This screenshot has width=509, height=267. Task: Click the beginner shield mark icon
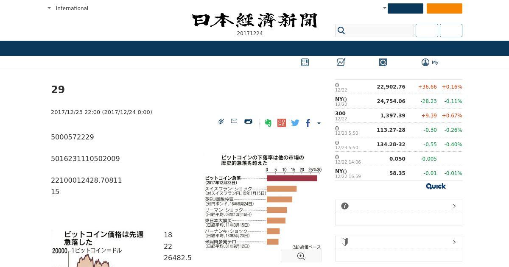(x=345, y=242)
